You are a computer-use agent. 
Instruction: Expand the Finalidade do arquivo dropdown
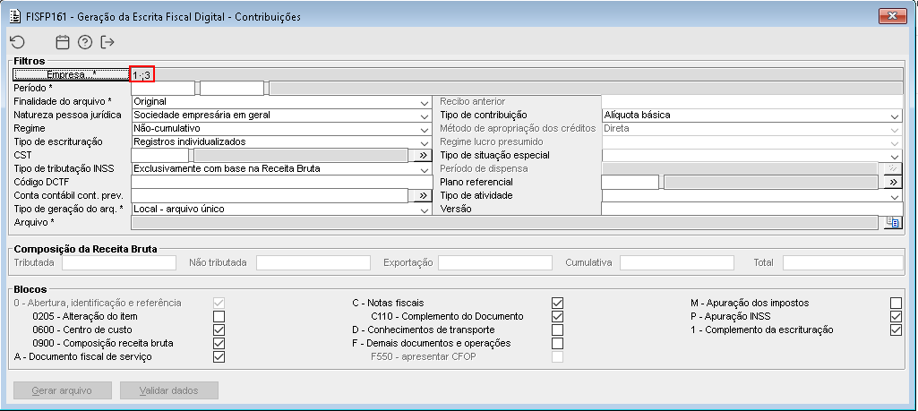click(425, 102)
